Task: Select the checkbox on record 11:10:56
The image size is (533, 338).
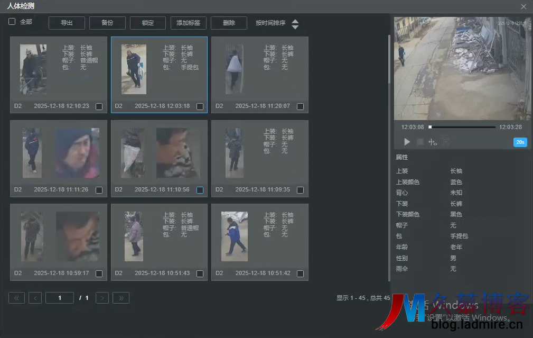Action: [200, 190]
